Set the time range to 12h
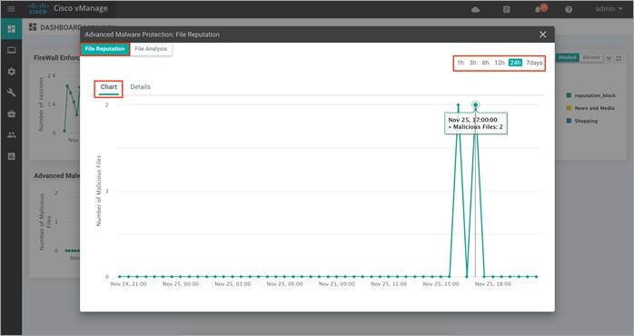This screenshot has height=336, width=634. tap(500, 63)
